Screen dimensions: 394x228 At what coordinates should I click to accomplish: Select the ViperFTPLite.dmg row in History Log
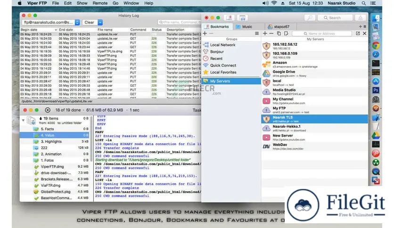click(x=111, y=51)
